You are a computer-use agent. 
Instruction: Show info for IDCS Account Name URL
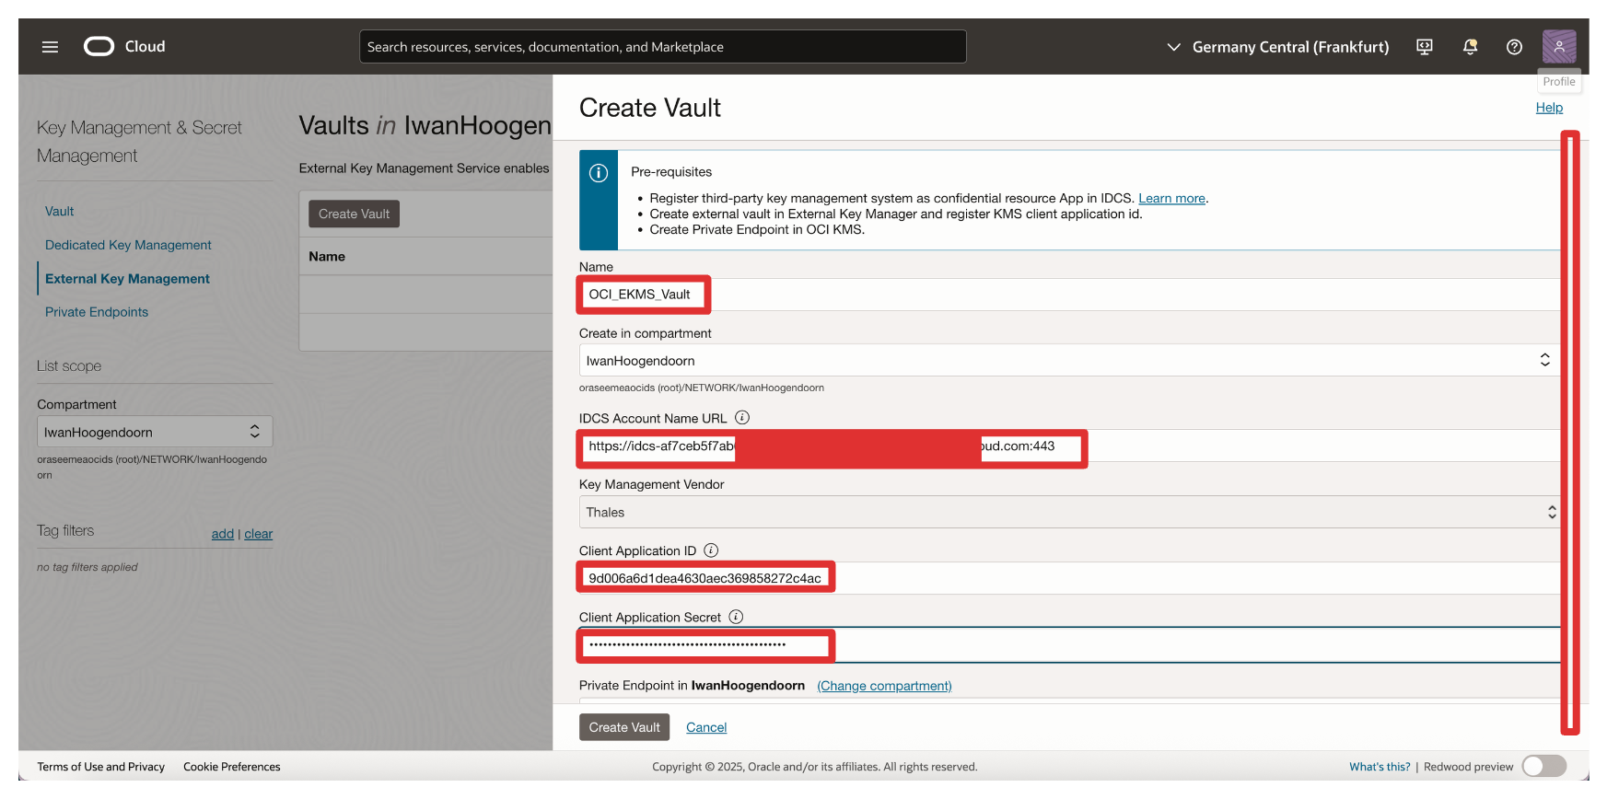coord(742,418)
